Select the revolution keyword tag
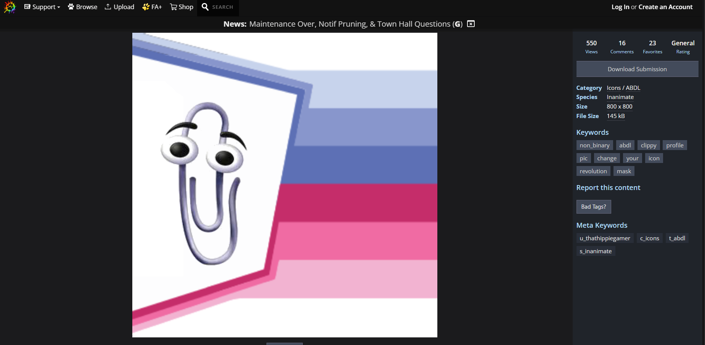705x345 pixels. point(593,171)
